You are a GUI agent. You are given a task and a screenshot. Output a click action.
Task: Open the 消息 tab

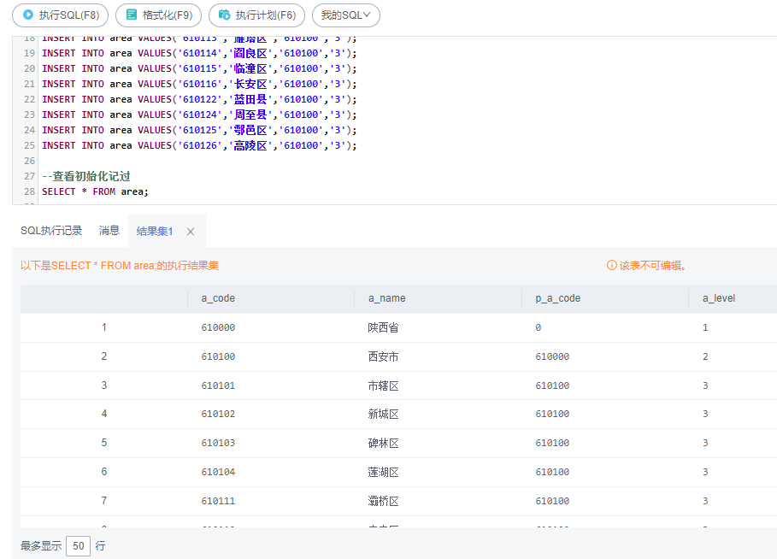coord(109,231)
